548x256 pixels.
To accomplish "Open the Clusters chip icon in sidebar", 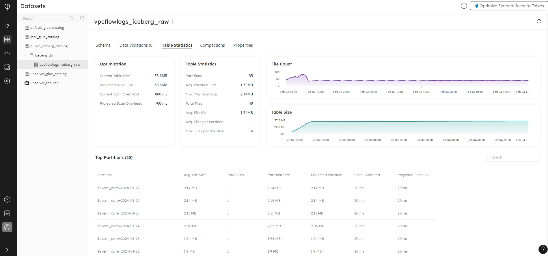I will pyautogui.click(x=7, y=67).
